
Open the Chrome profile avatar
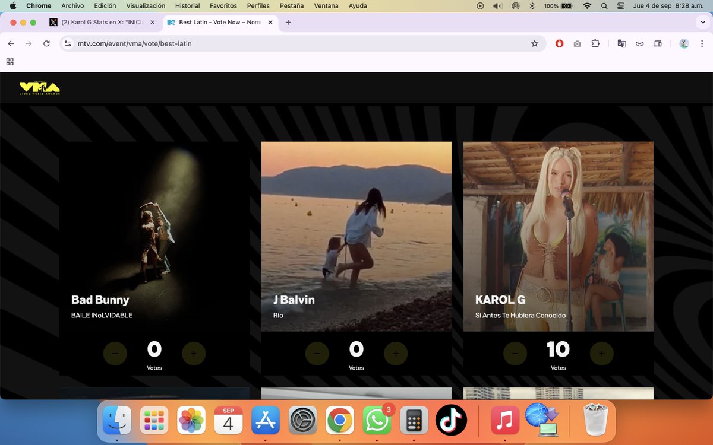tap(684, 43)
